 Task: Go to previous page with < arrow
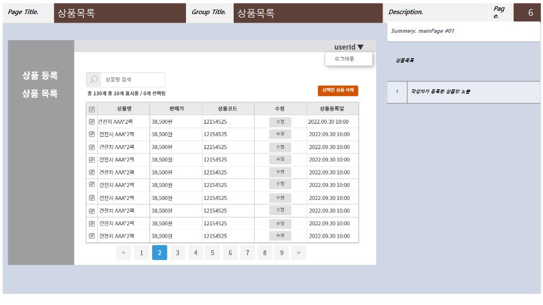[x=124, y=253]
